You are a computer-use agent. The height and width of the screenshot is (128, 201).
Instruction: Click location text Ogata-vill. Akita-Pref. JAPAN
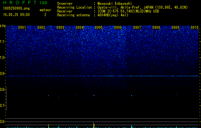(125, 7)
